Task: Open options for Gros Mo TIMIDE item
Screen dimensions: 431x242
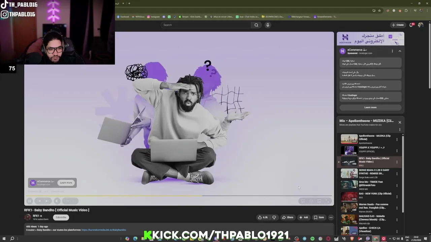Action: click(397, 185)
